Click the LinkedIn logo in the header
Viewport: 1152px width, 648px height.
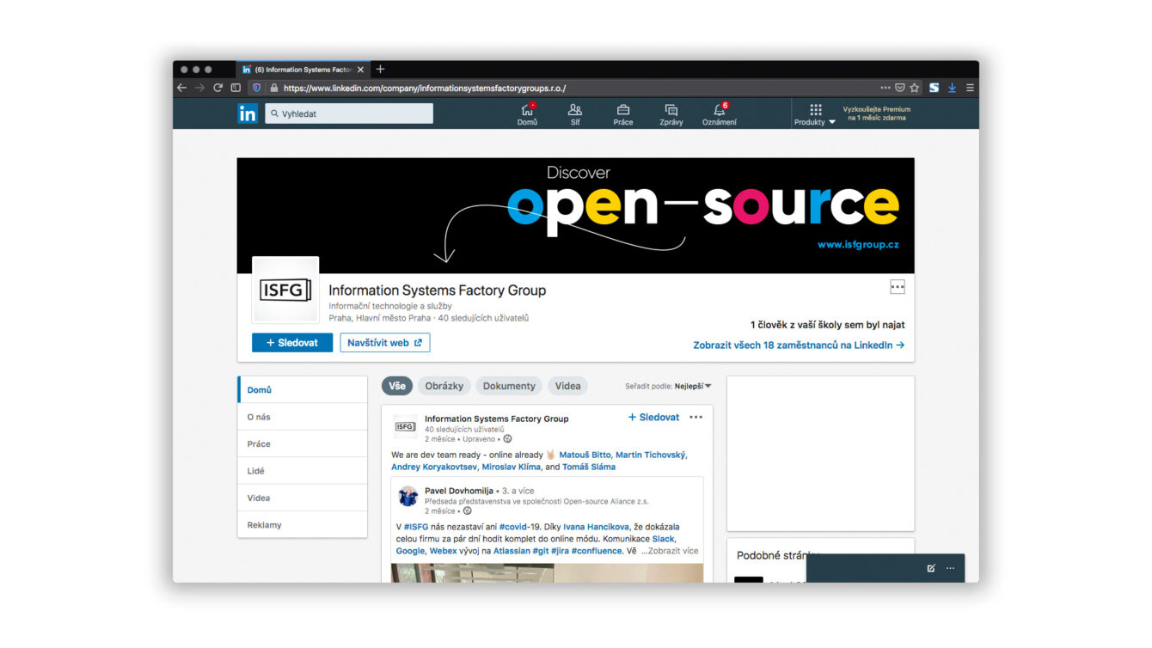click(x=248, y=113)
